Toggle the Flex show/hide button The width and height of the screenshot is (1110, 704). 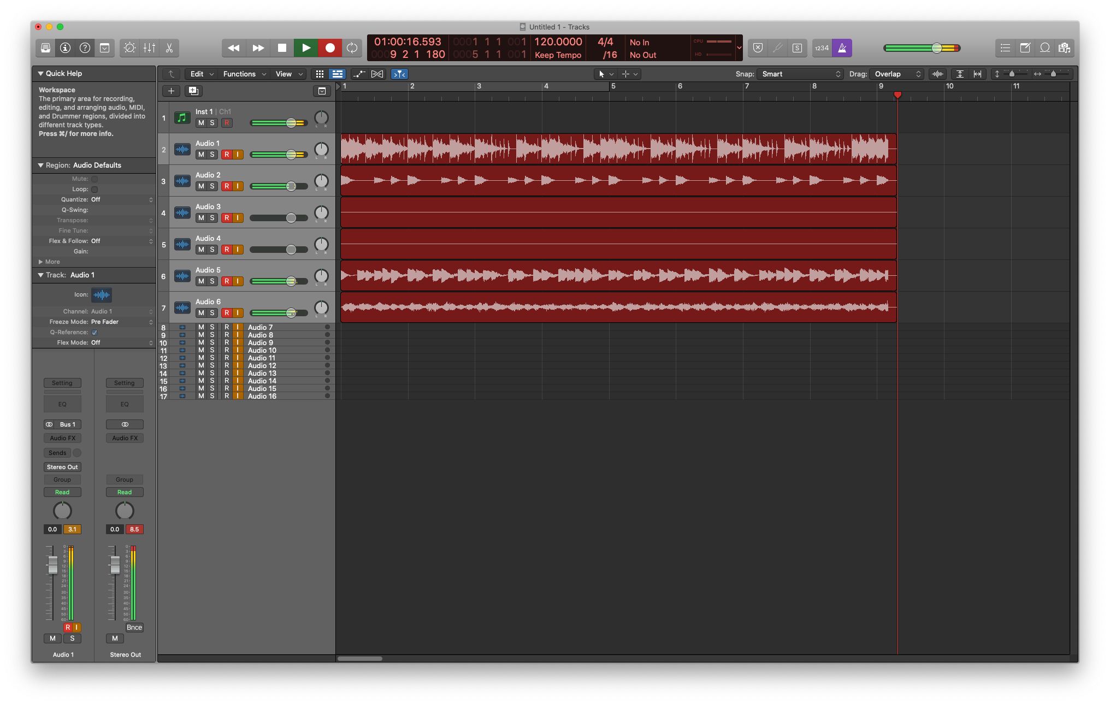377,74
